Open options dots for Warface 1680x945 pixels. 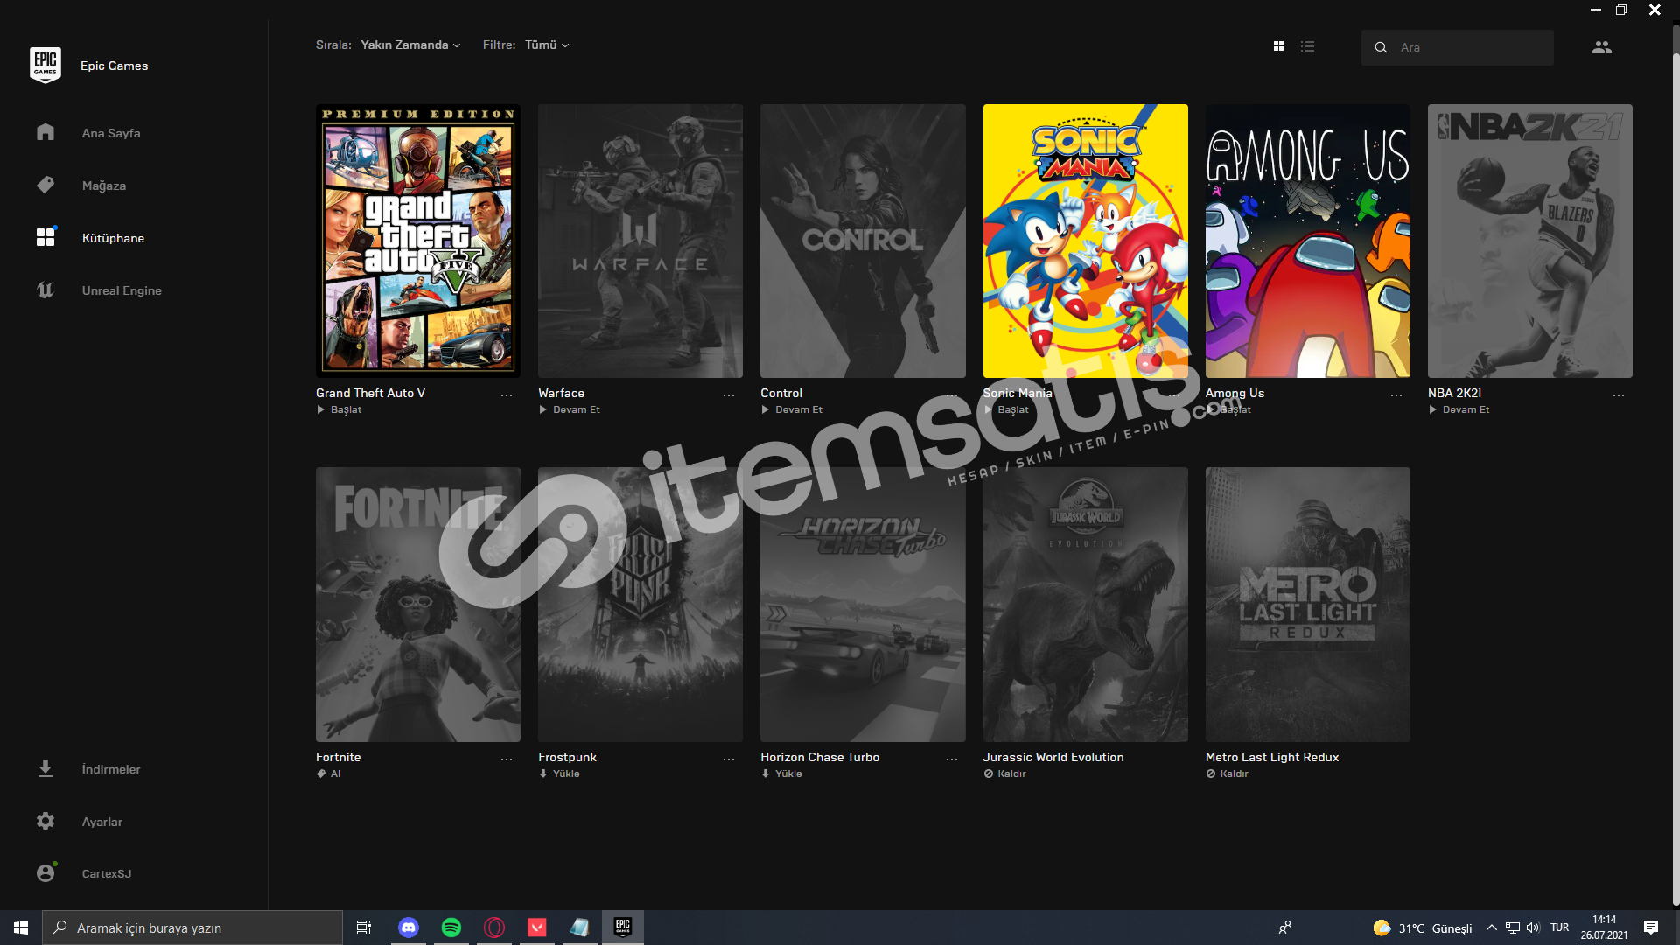click(x=729, y=395)
